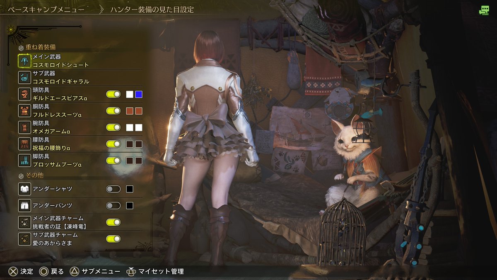497x280 pixels.
Task: Pick the black swatch for アンダーシャツ
Action: click(x=130, y=189)
